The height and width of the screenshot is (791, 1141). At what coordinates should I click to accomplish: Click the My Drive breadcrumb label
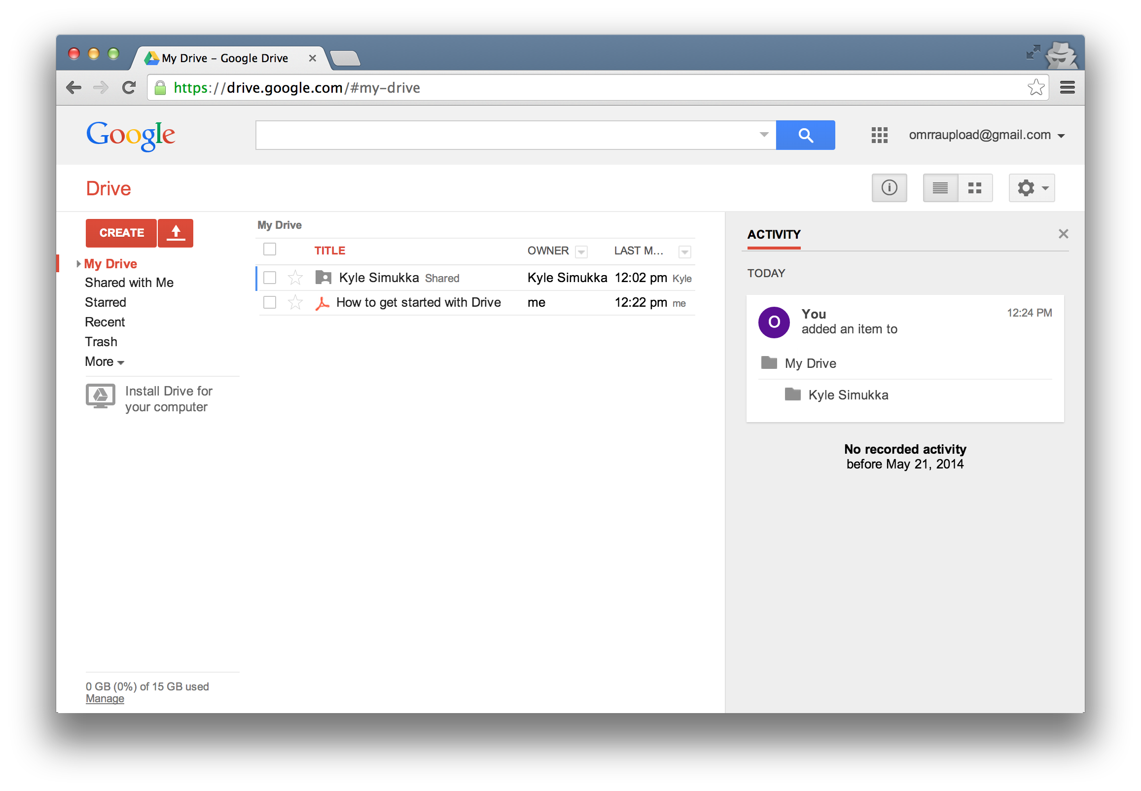[x=280, y=225]
